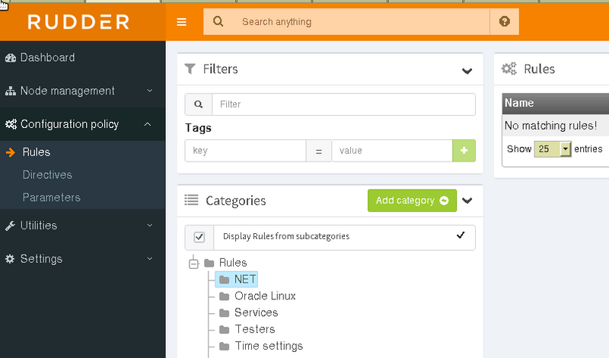Collapse the Rules tree root node
The image size is (609, 358).
tap(193, 264)
